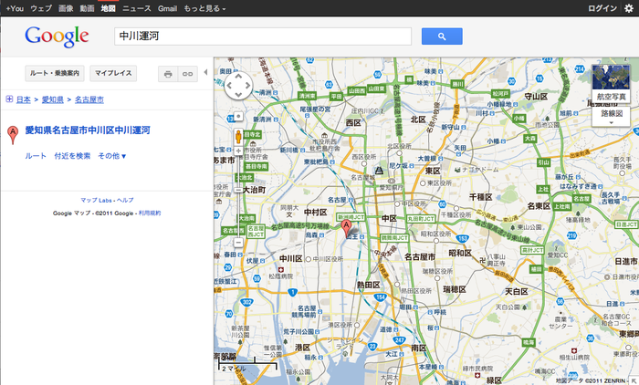
Task: Pan the map down arrow
Action: 238,95
